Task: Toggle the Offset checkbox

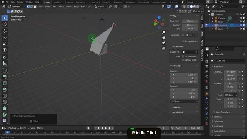Action: [31, 121]
